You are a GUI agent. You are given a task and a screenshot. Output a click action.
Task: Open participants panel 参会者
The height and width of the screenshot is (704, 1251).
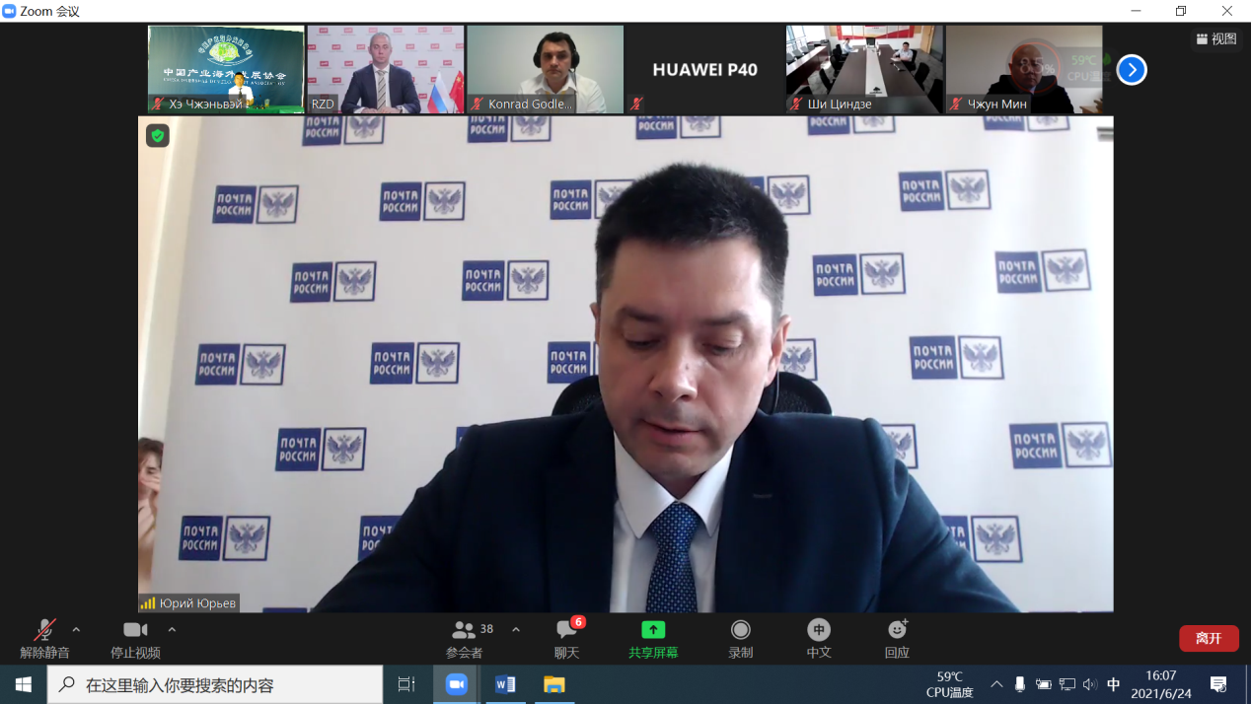coord(465,639)
